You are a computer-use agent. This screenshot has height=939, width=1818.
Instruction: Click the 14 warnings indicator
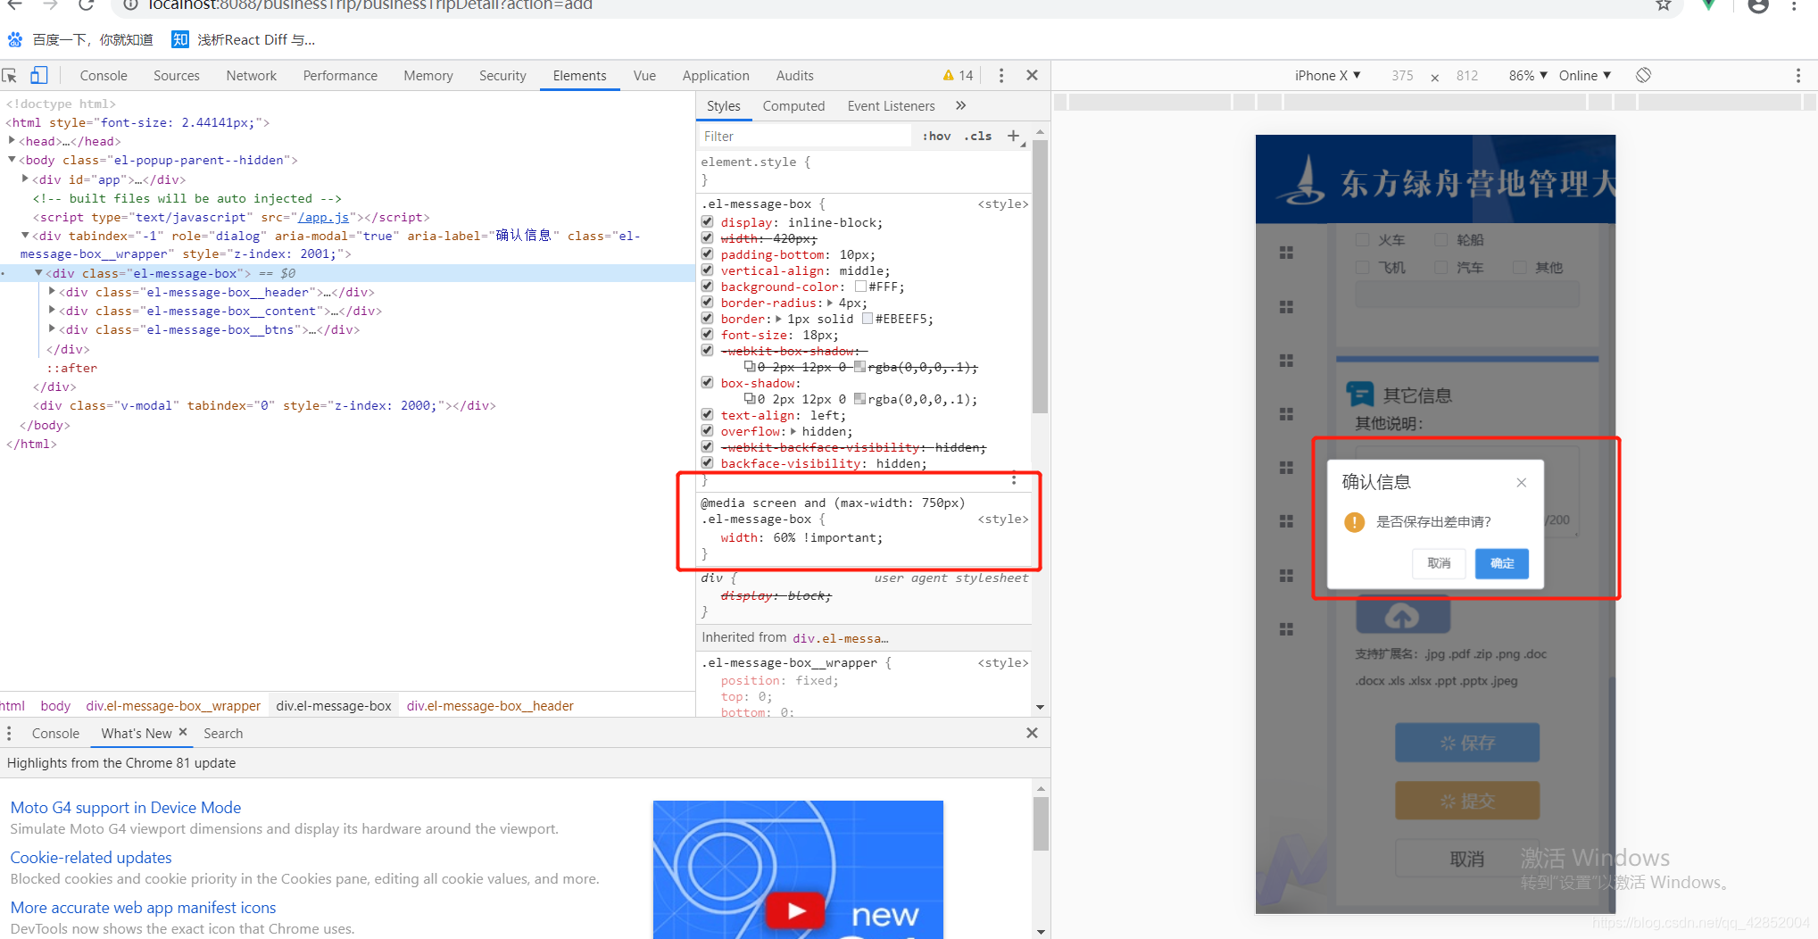pyautogui.click(x=958, y=76)
